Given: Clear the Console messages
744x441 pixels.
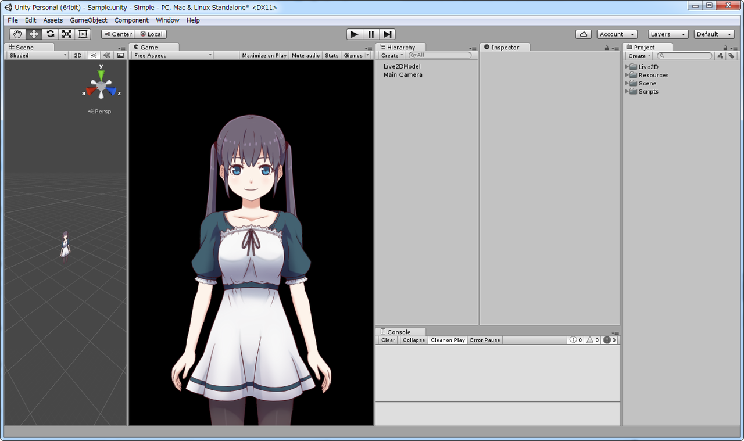Looking at the screenshot, I should point(387,340).
